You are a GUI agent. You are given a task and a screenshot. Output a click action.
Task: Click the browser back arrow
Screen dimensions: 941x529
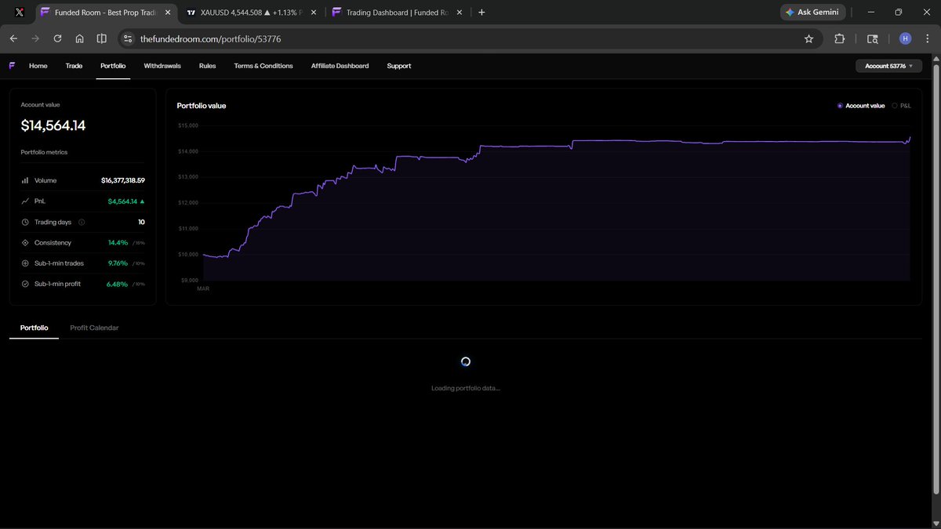pyautogui.click(x=13, y=38)
